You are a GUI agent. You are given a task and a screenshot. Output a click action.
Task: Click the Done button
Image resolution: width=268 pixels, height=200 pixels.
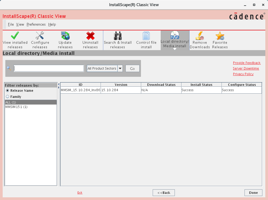tap(253, 193)
